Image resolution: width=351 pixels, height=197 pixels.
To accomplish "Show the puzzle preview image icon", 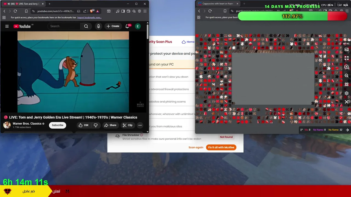I will click(x=347, y=50).
